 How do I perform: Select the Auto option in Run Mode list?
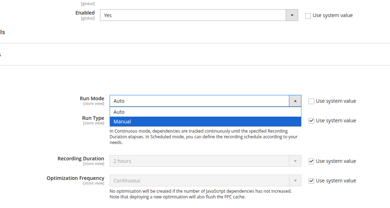click(x=205, y=112)
